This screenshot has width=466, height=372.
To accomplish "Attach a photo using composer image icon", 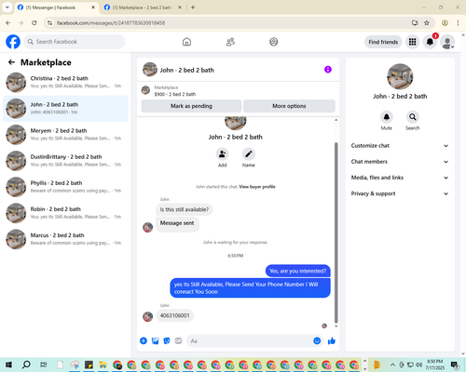I will (x=155, y=341).
